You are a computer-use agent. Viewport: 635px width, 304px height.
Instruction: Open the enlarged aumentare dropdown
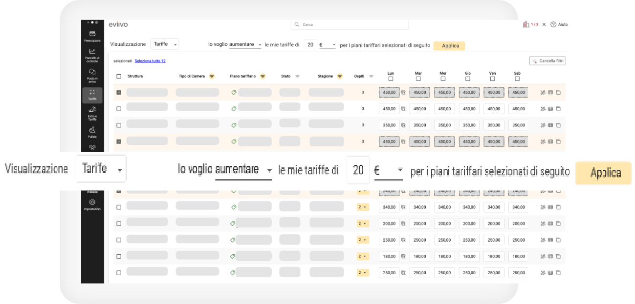click(243, 170)
